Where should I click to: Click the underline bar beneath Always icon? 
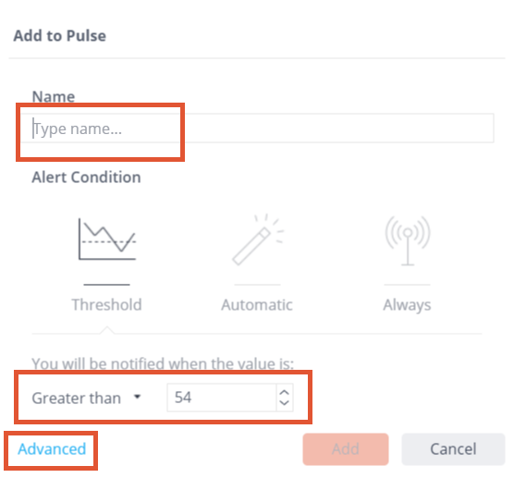407,285
